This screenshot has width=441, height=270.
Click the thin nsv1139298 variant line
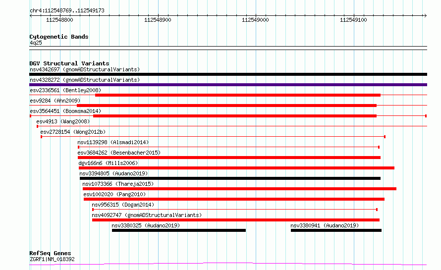228,147
